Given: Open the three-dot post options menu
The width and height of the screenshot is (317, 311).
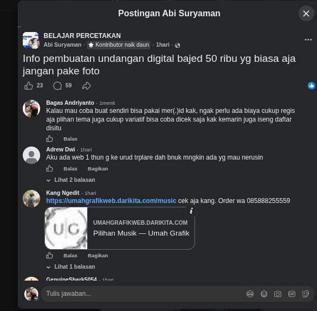Looking at the screenshot, I should tap(308, 40).
